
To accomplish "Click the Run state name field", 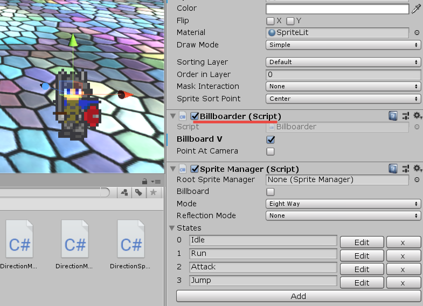I will click(263, 253).
